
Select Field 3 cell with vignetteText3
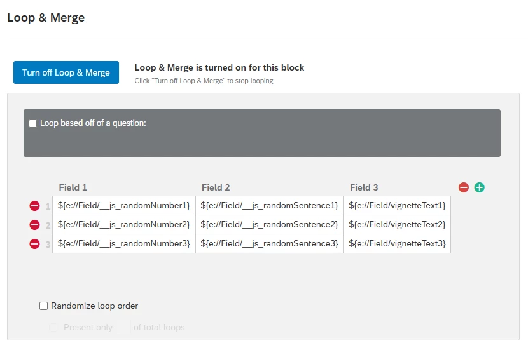[397, 244]
